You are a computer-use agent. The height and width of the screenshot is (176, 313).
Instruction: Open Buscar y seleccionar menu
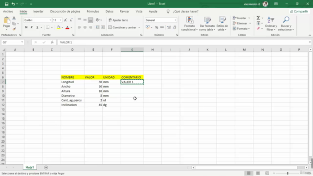pos(286,24)
